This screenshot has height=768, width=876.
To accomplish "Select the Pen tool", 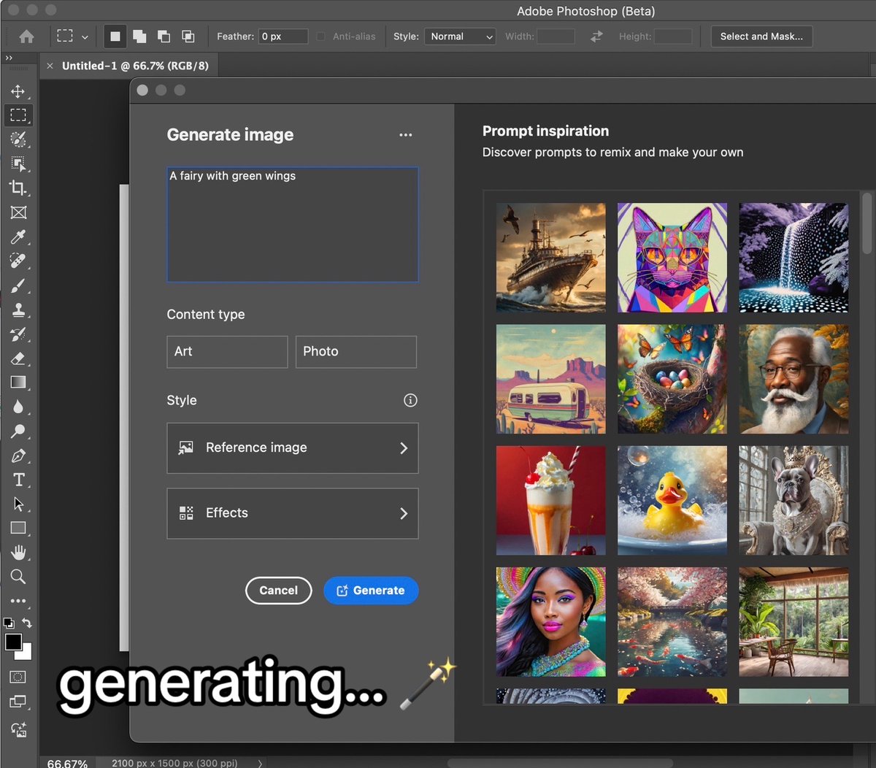I will (18, 456).
